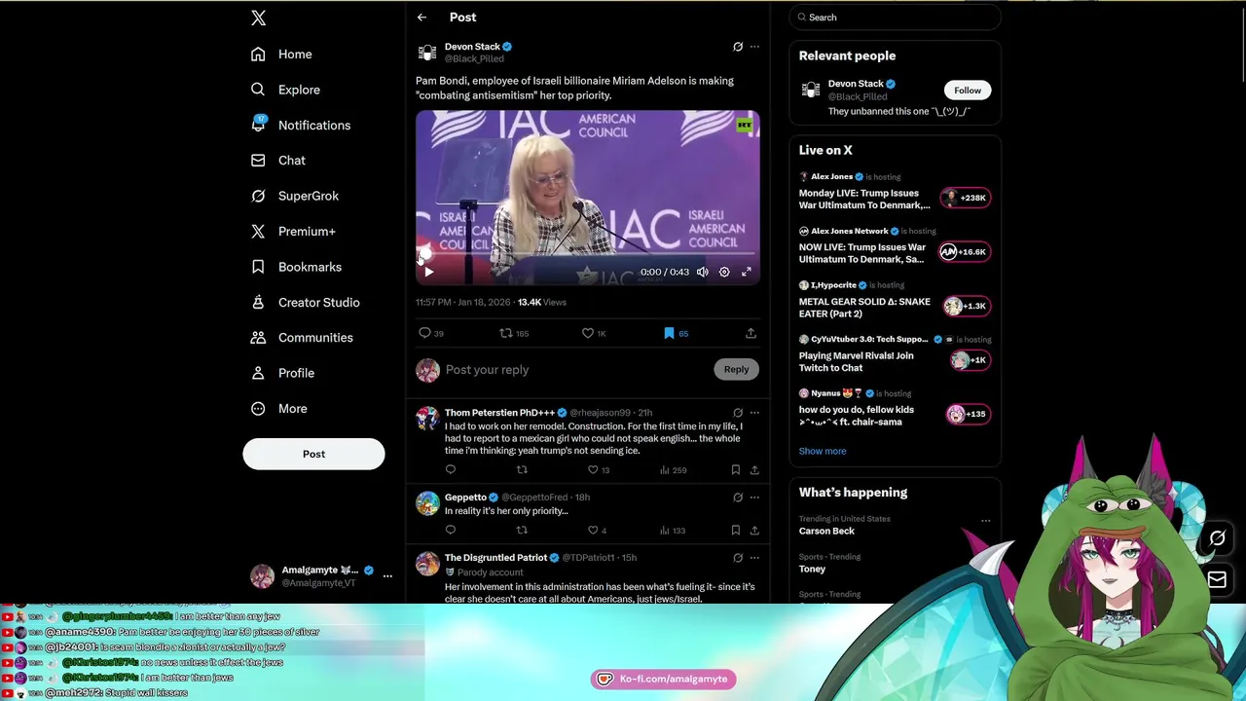The image size is (1246, 701).
Task: Bookmark Thom Peterstien's reply
Action: click(735, 470)
